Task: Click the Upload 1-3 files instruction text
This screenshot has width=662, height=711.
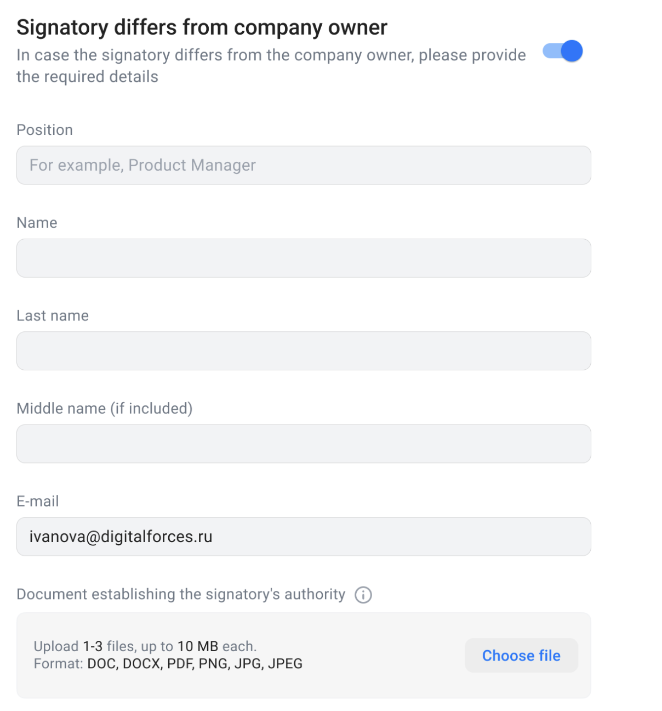Action: coord(145,646)
